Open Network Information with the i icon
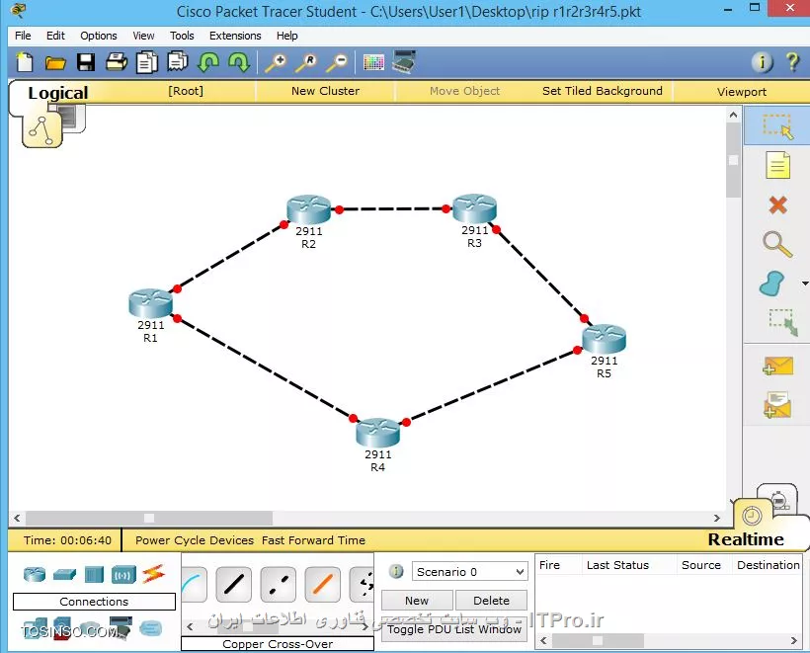The image size is (810, 653). pos(762,62)
